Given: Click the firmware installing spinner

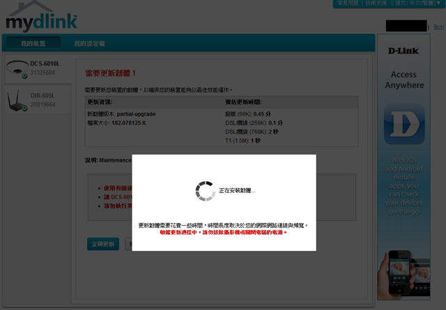Looking at the screenshot, I should coord(206,191).
